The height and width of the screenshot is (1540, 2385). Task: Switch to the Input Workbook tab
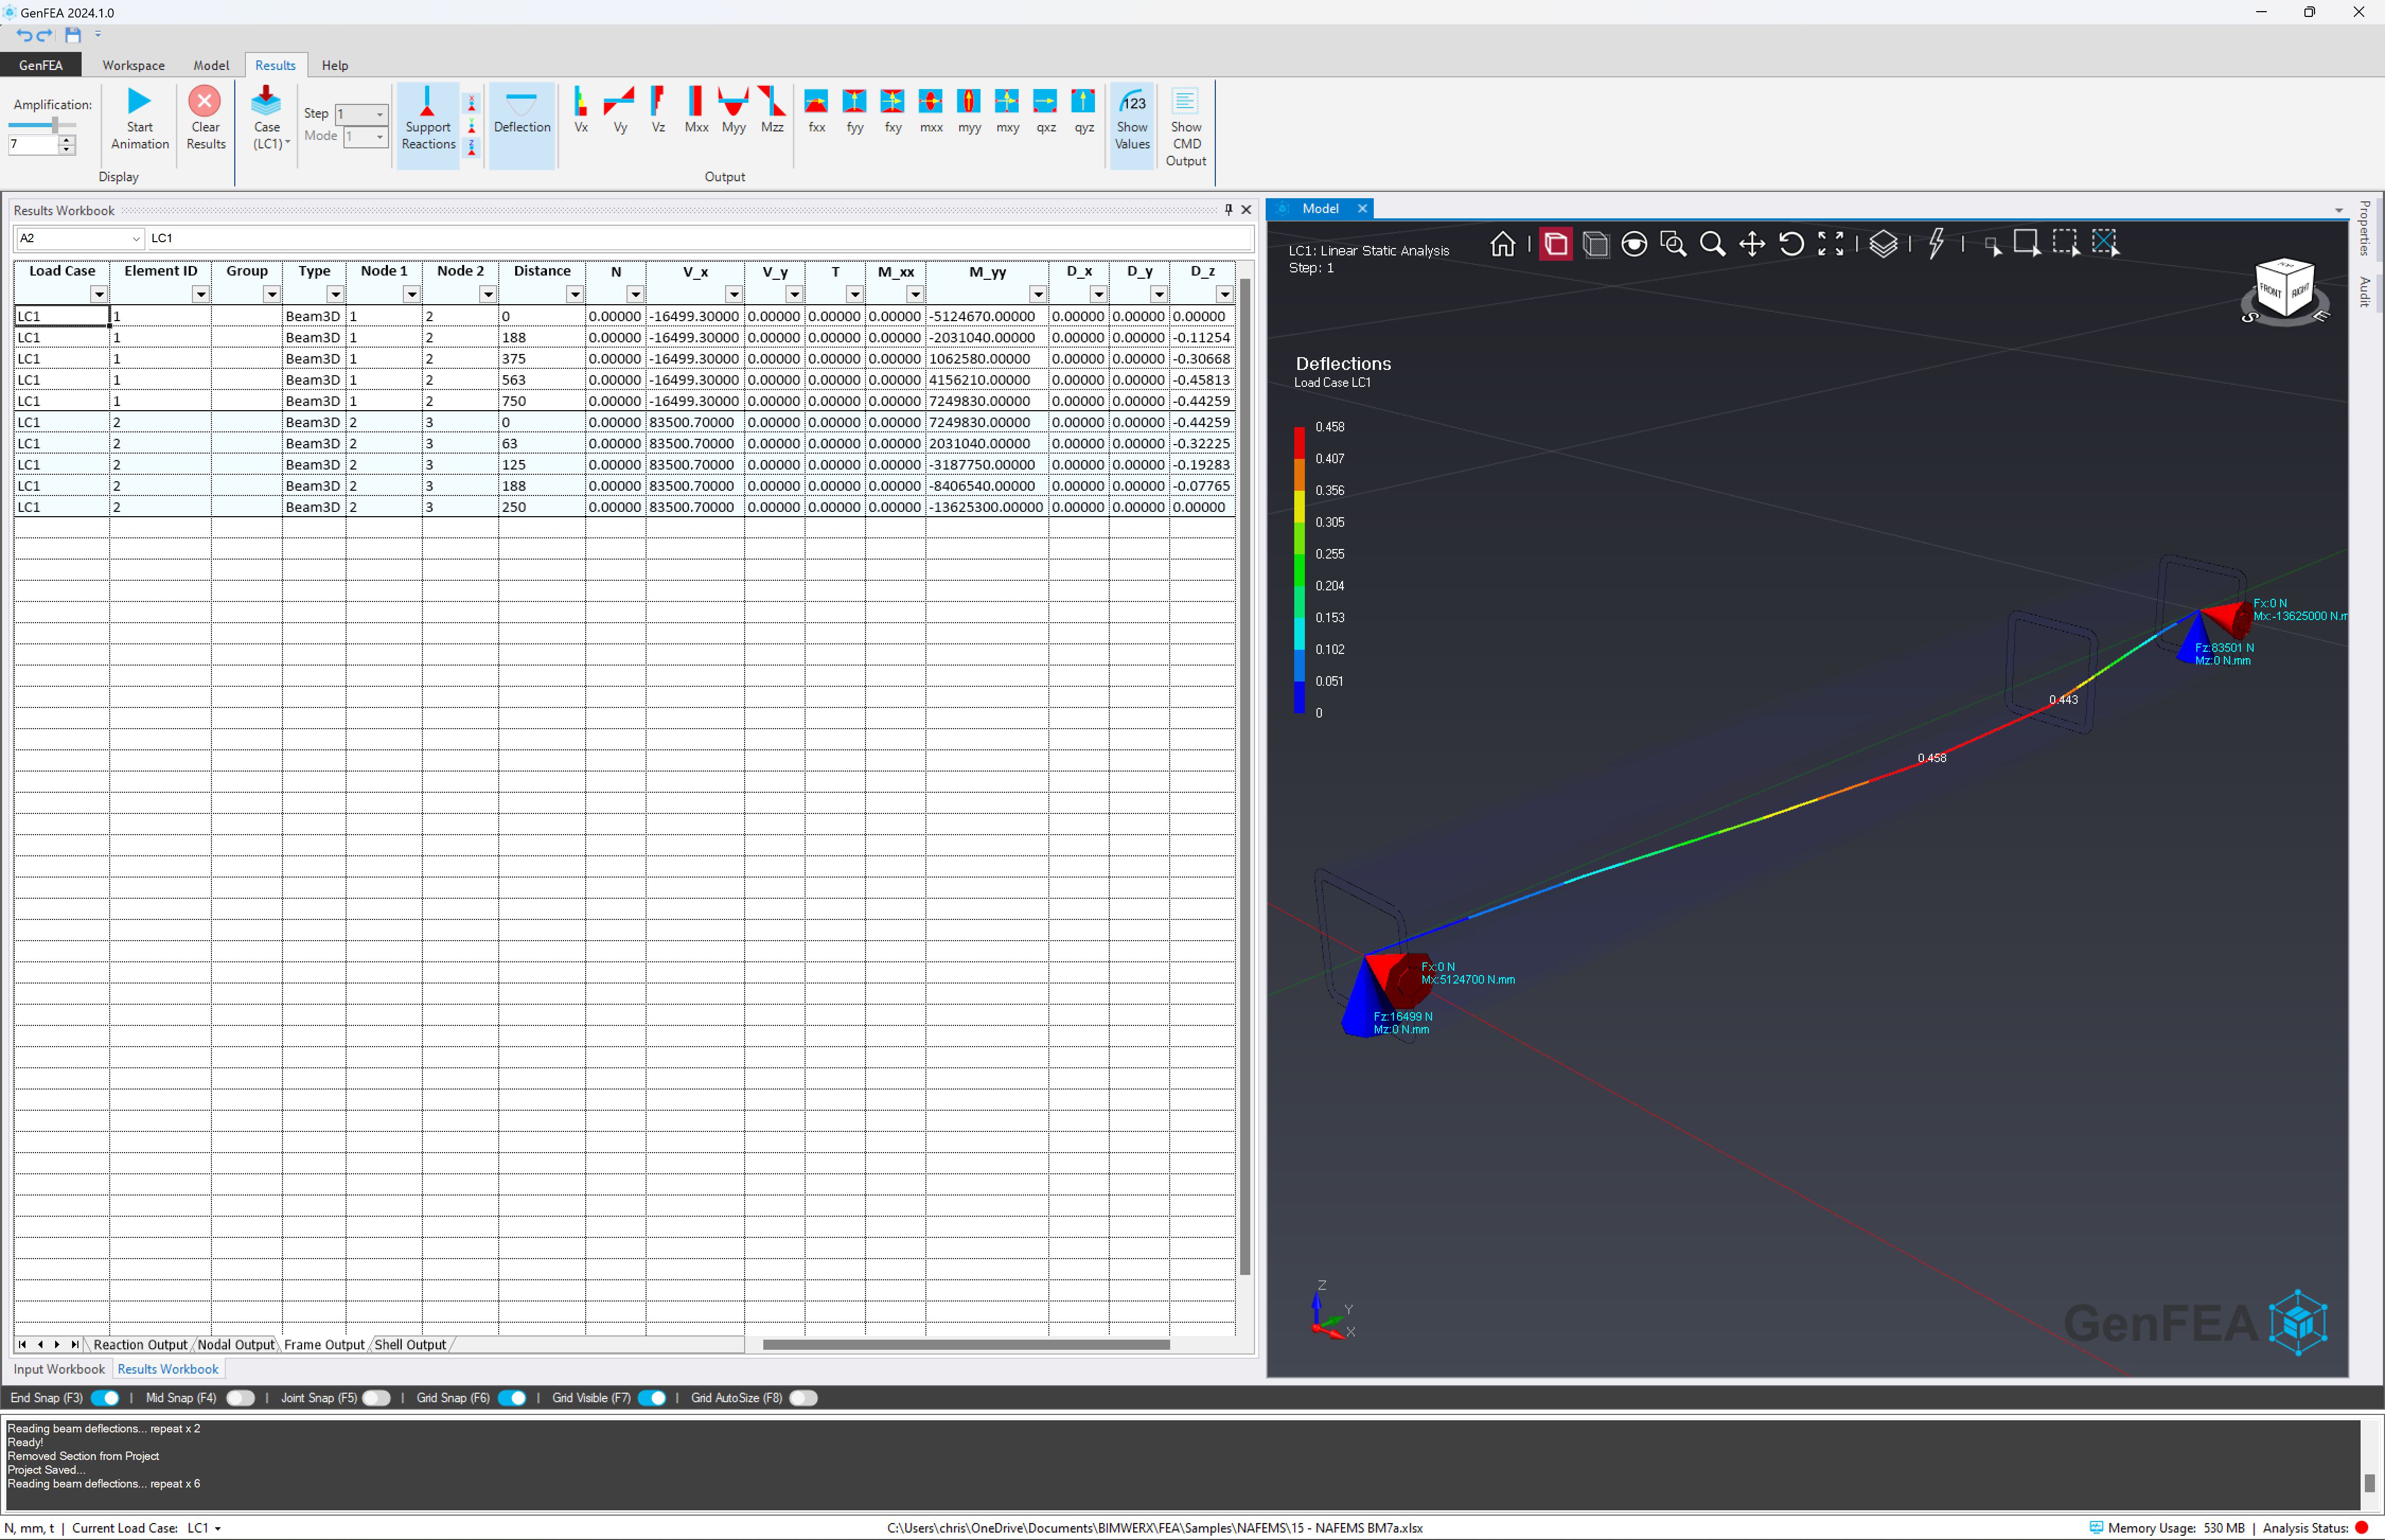[59, 1369]
